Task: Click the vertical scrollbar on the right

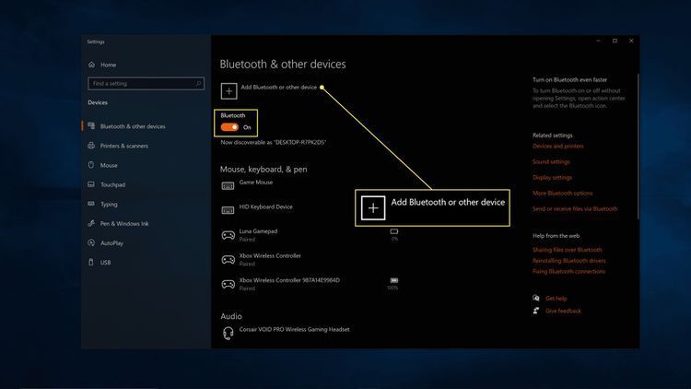Action: pos(638,147)
